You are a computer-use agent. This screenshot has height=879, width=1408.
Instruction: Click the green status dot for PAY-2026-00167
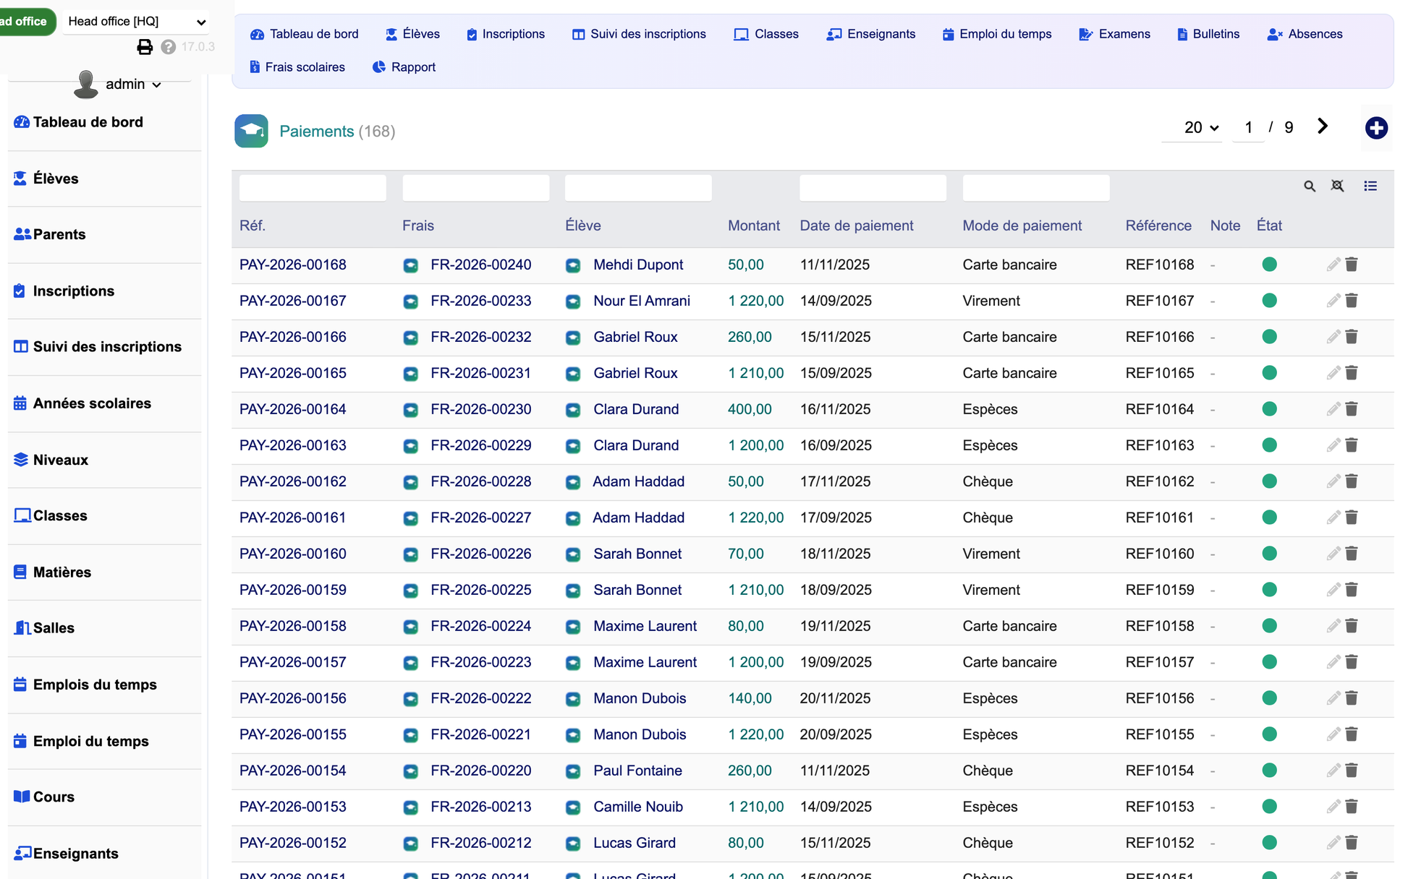point(1269,301)
